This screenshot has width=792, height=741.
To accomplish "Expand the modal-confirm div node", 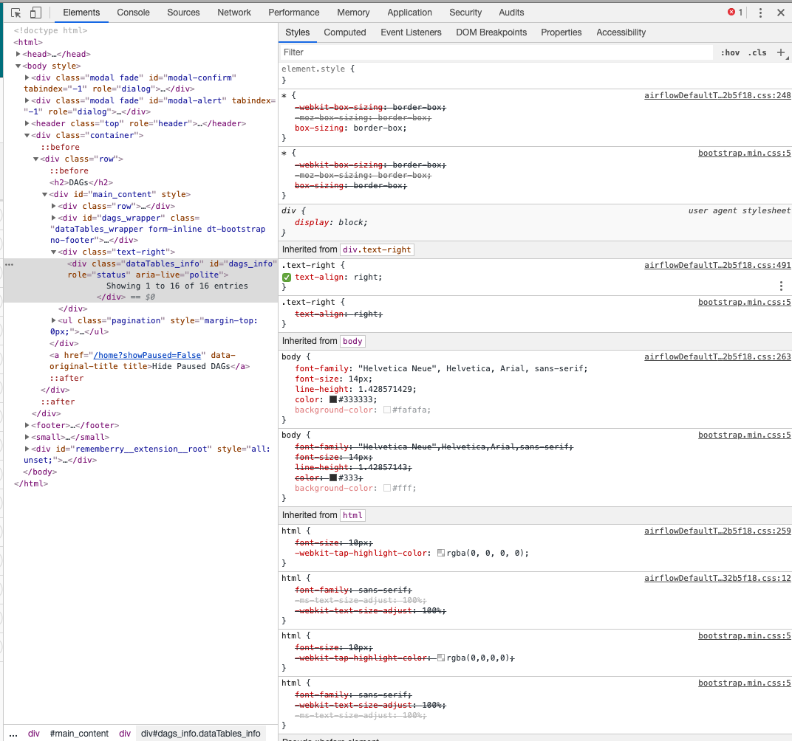I will (27, 77).
